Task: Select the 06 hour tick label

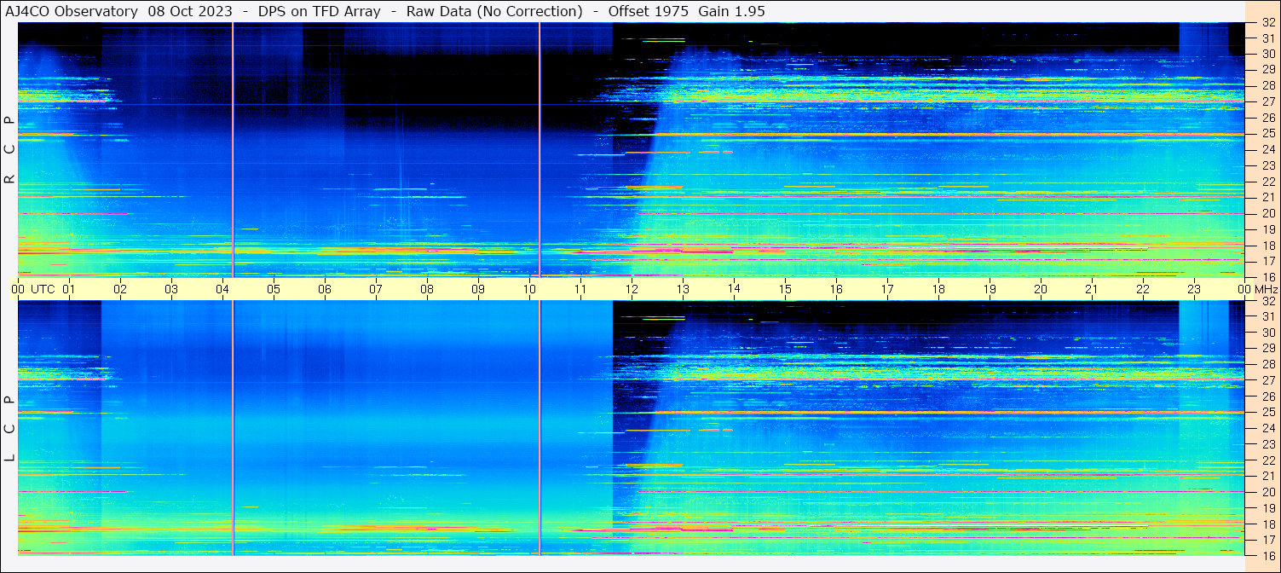Action: pyautogui.click(x=325, y=289)
